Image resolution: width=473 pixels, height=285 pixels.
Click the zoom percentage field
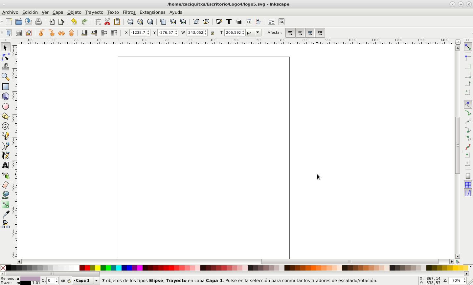[456, 280]
